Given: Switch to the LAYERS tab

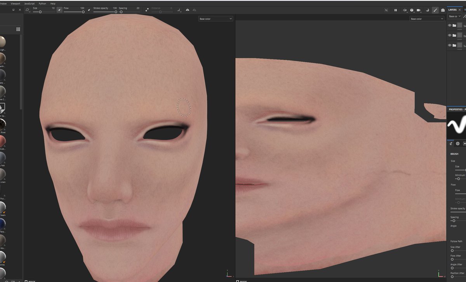Looking at the screenshot, I should click(452, 9).
